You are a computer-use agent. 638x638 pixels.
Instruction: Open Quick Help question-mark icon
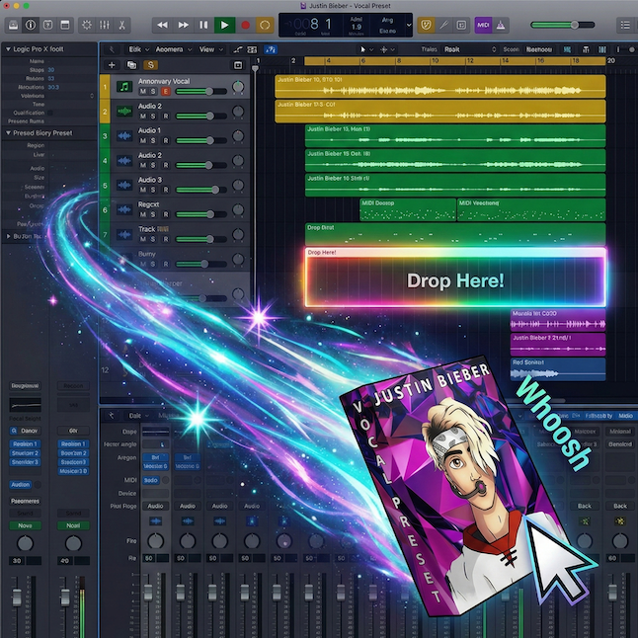(x=48, y=26)
